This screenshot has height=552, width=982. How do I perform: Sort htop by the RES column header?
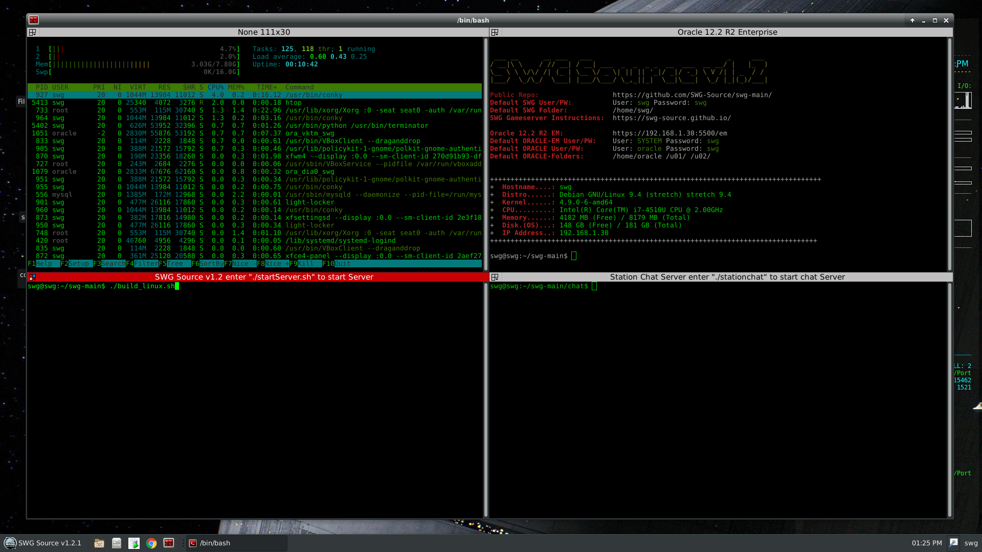click(x=165, y=87)
